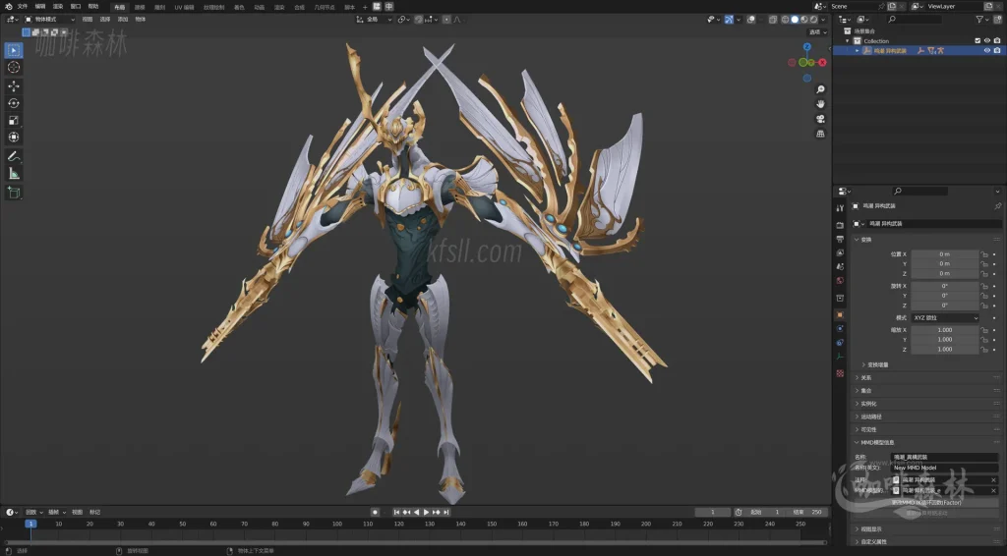Open the transform orientation Global dropdown
Screen dimensions: 1007x556
click(x=374, y=20)
